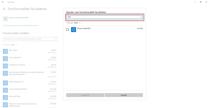Click the SSH search input field
This screenshot has height=108, width=209.
tap(104, 17)
